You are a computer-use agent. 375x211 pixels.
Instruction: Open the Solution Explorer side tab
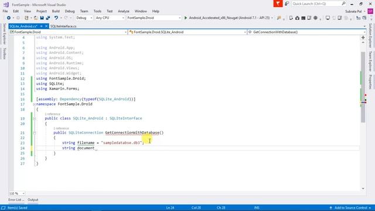click(370, 35)
